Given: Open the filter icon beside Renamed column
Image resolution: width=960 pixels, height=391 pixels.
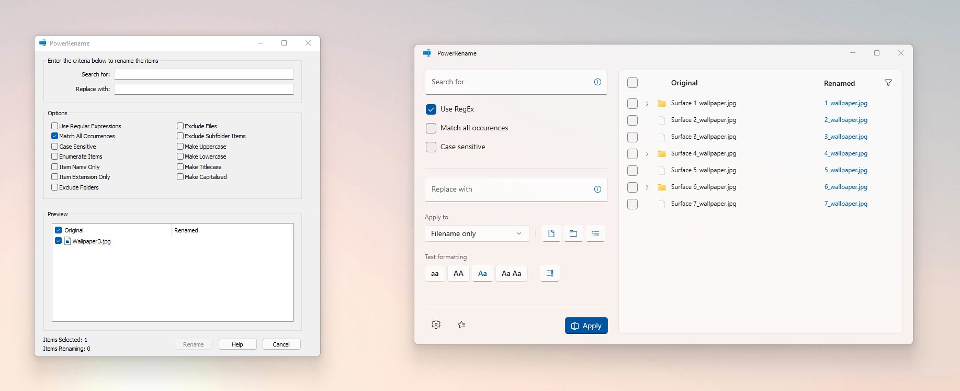Looking at the screenshot, I should click(888, 83).
